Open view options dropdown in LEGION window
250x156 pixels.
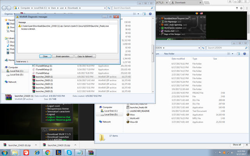point(232,54)
